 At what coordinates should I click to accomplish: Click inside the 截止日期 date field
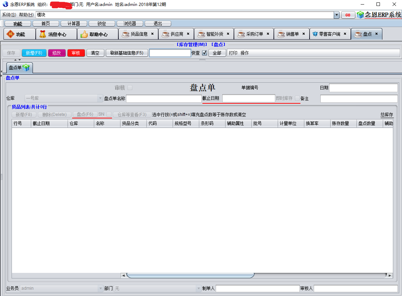point(249,98)
